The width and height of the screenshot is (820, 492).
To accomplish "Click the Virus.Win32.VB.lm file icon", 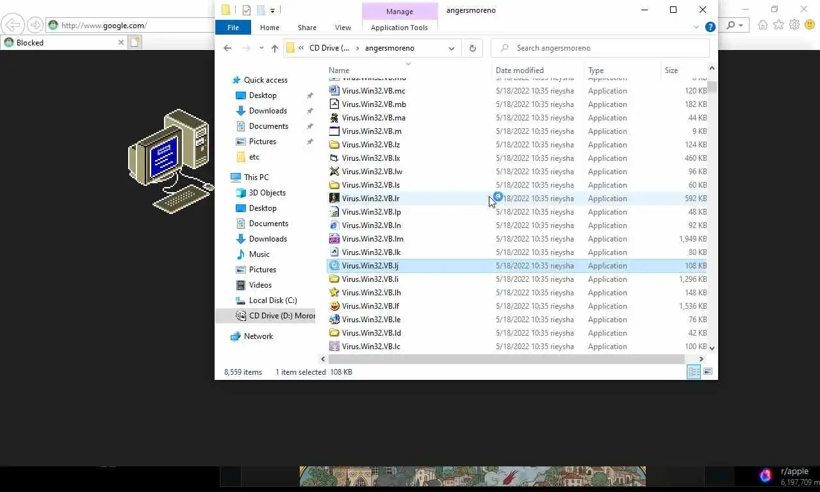I will [334, 239].
